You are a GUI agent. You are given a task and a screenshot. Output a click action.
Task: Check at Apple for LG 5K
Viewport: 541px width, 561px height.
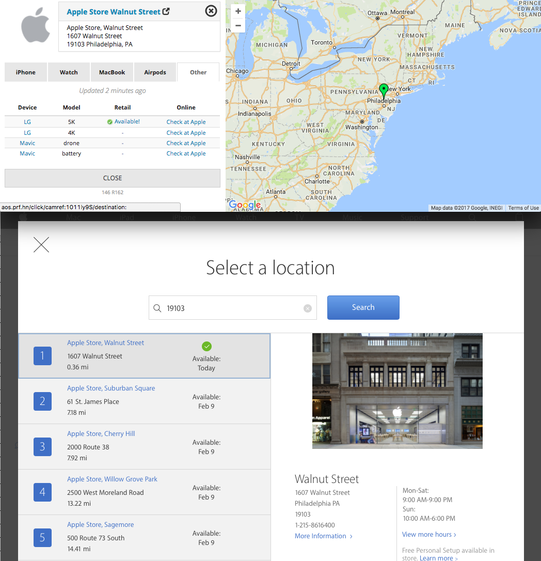[x=186, y=122]
